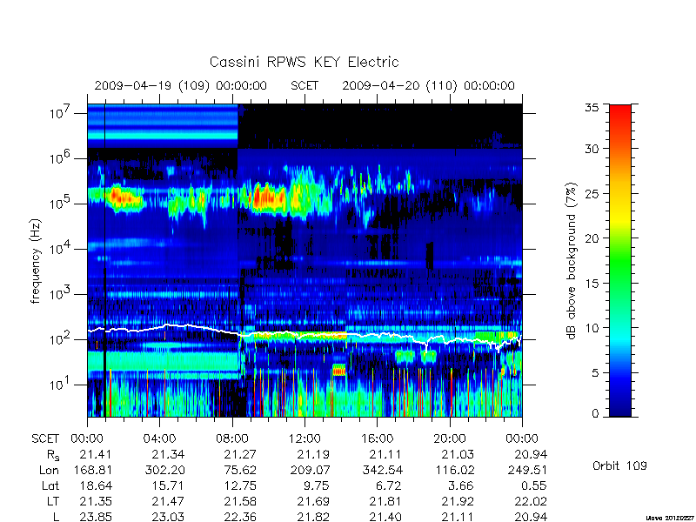The image size is (696, 522).
Task: Click the "LT" row header label
Action: [x=53, y=501]
